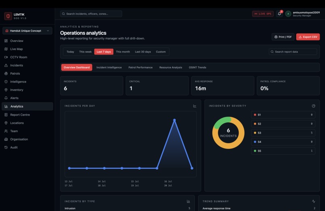The height and width of the screenshot is (211, 325).
Task: Click the donut chart center showing 6 Incidents
Action: coord(228,133)
